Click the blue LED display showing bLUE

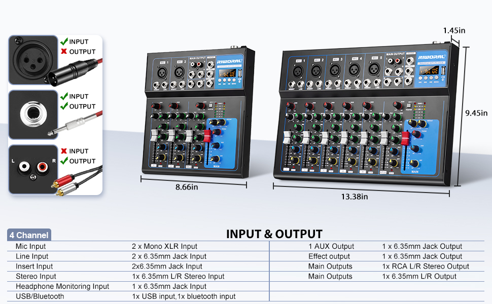pos(431,70)
